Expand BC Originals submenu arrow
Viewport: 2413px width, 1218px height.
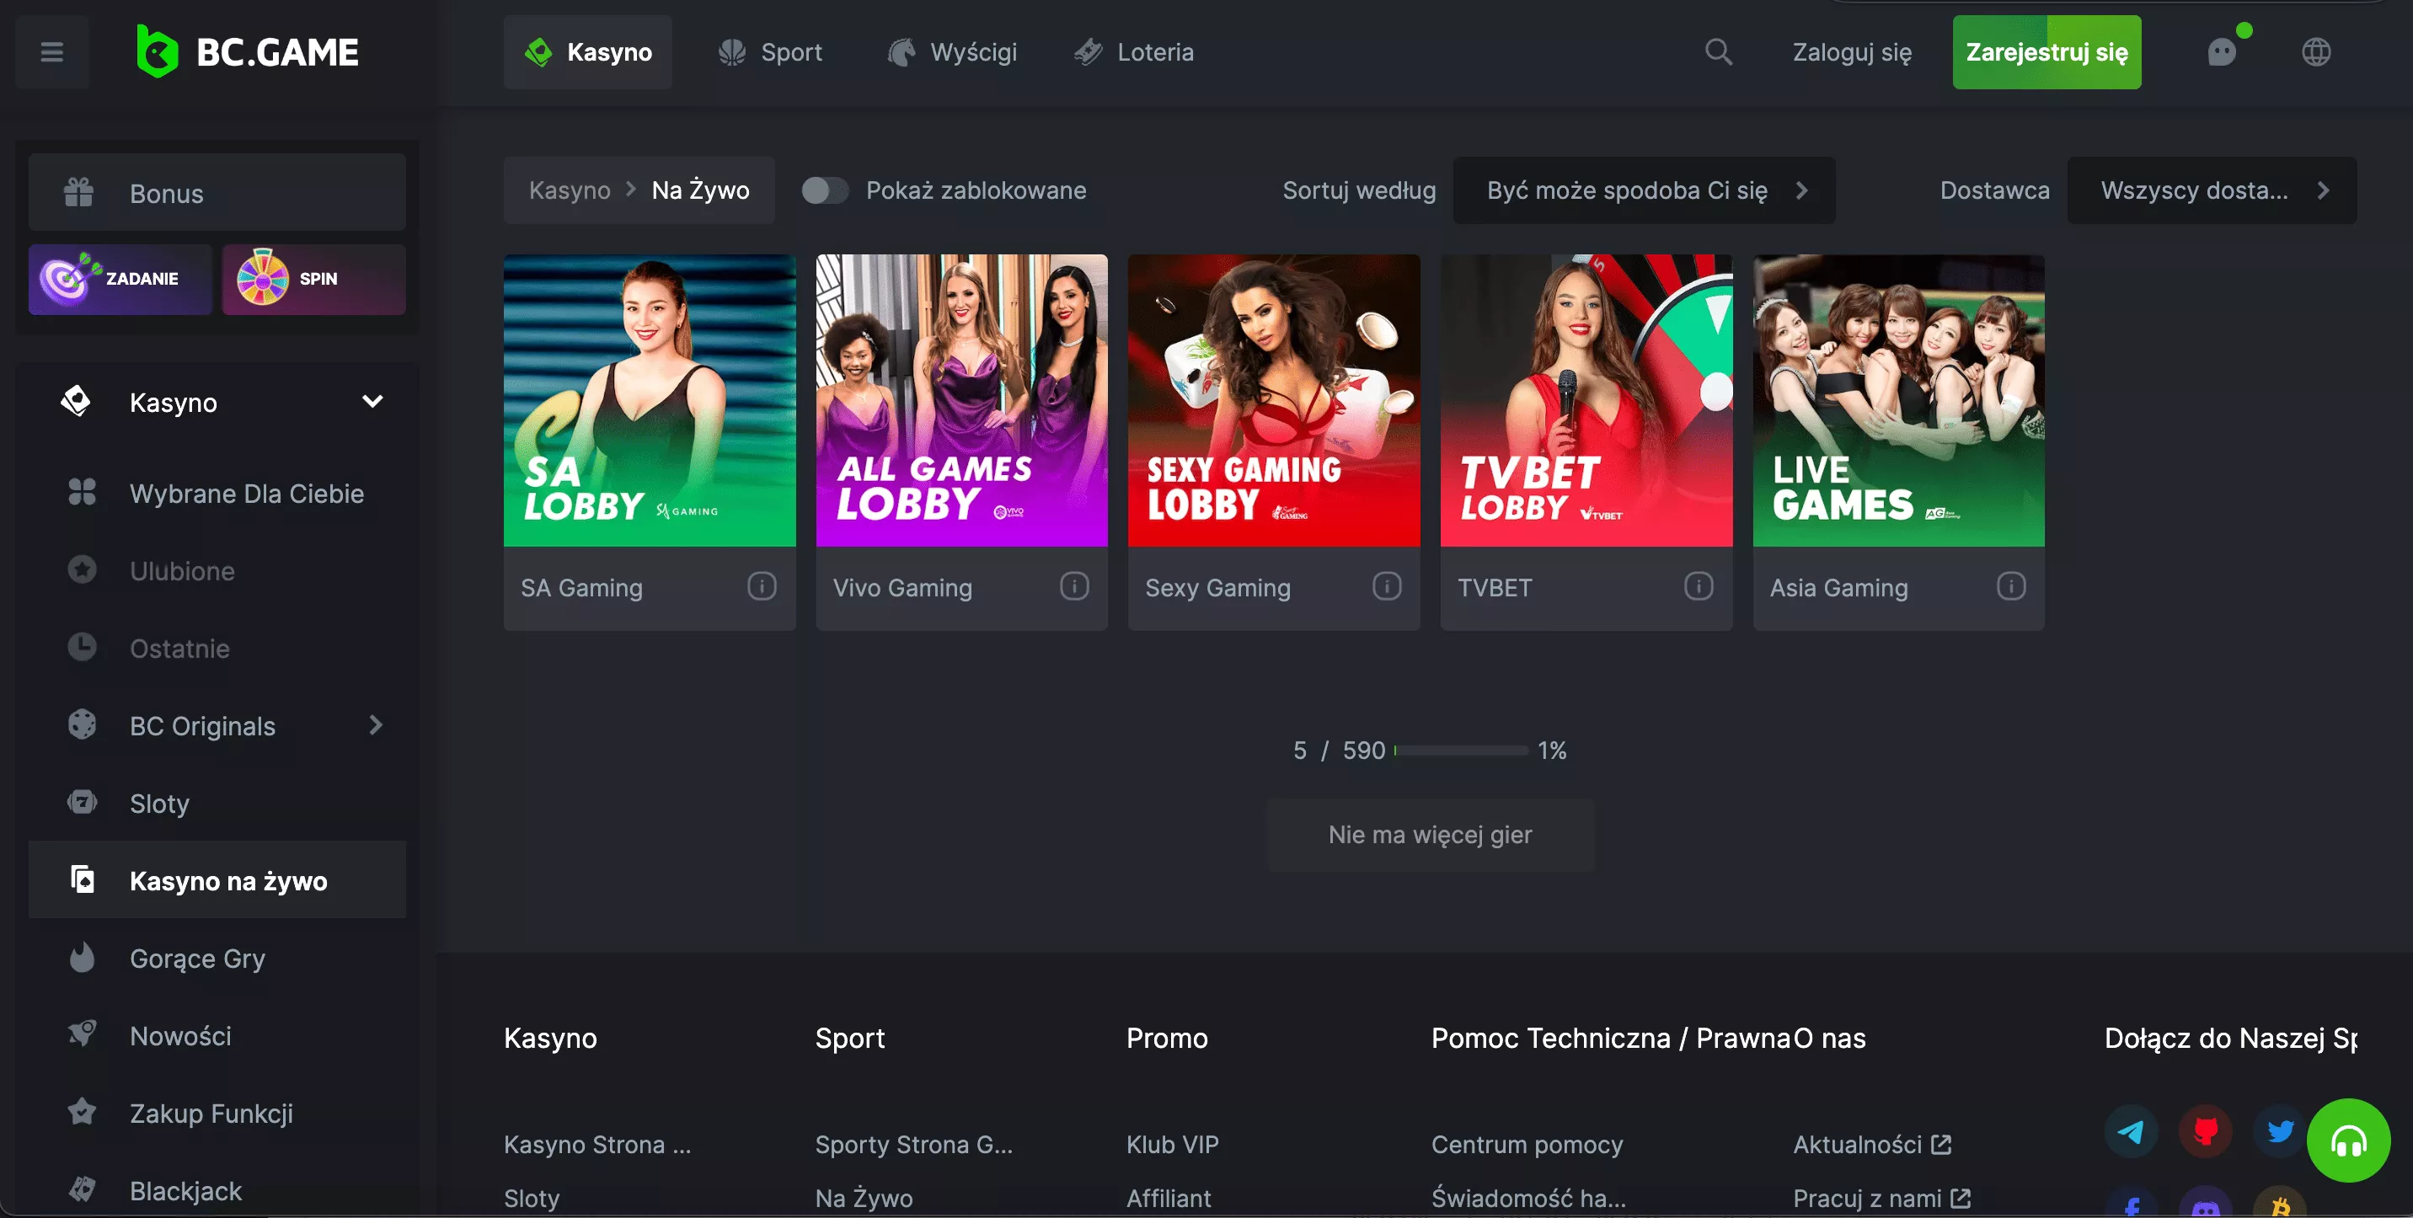pos(376,725)
